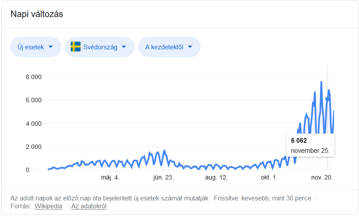Click the "2 000" y-axis label
This screenshot has height=217, width=359.
(34, 147)
